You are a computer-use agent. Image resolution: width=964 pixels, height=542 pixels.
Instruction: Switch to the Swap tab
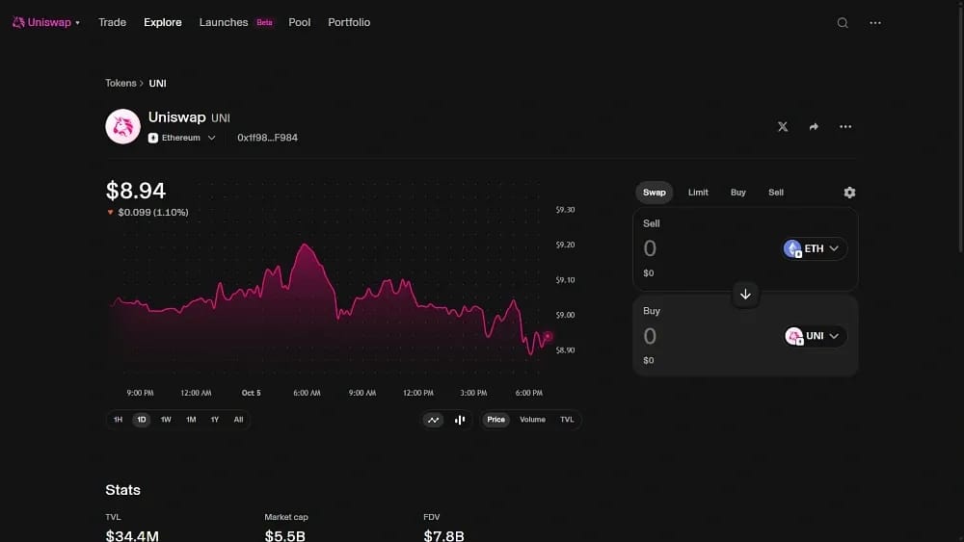click(655, 193)
